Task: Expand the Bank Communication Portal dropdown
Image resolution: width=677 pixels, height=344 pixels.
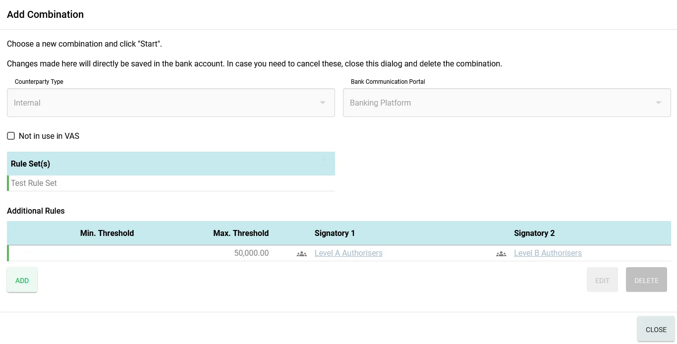Action: point(507,103)
